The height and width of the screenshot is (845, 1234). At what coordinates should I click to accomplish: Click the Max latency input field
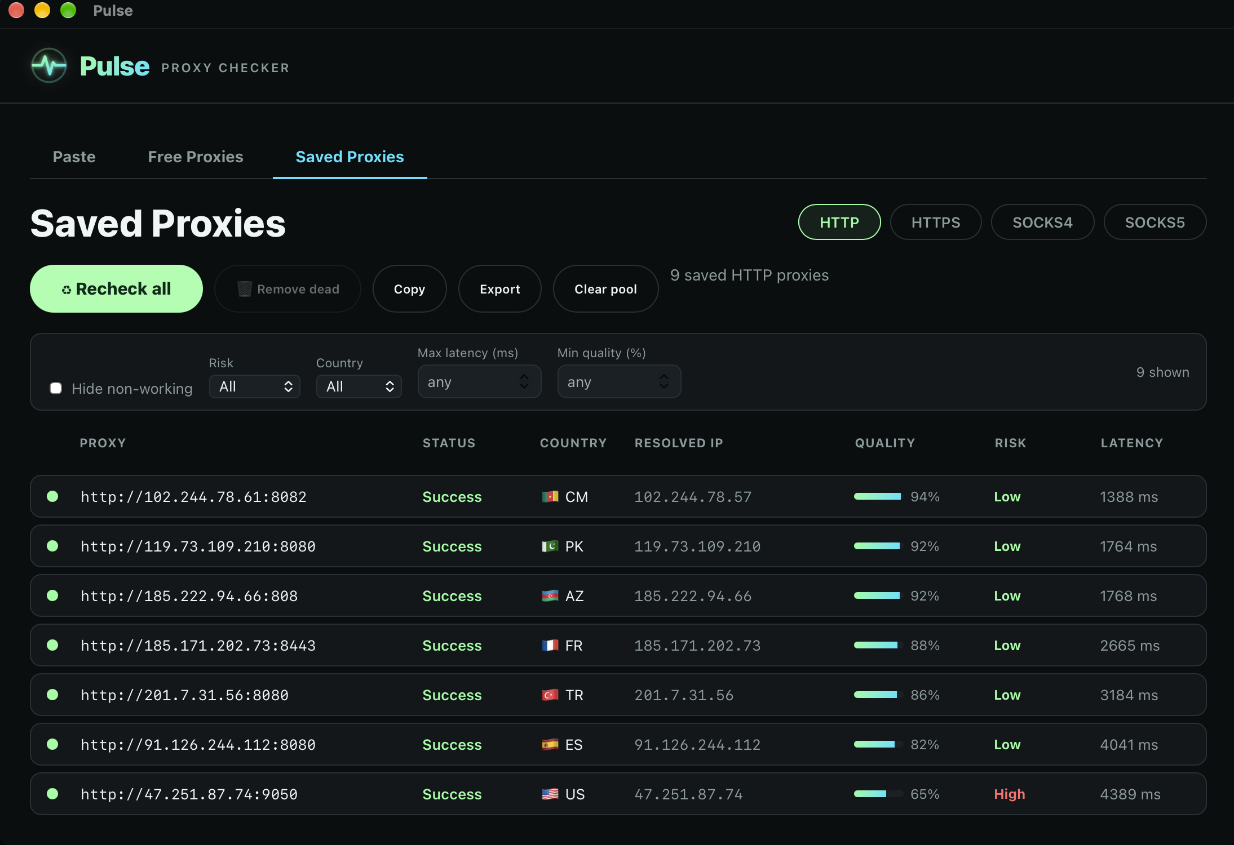479,382
